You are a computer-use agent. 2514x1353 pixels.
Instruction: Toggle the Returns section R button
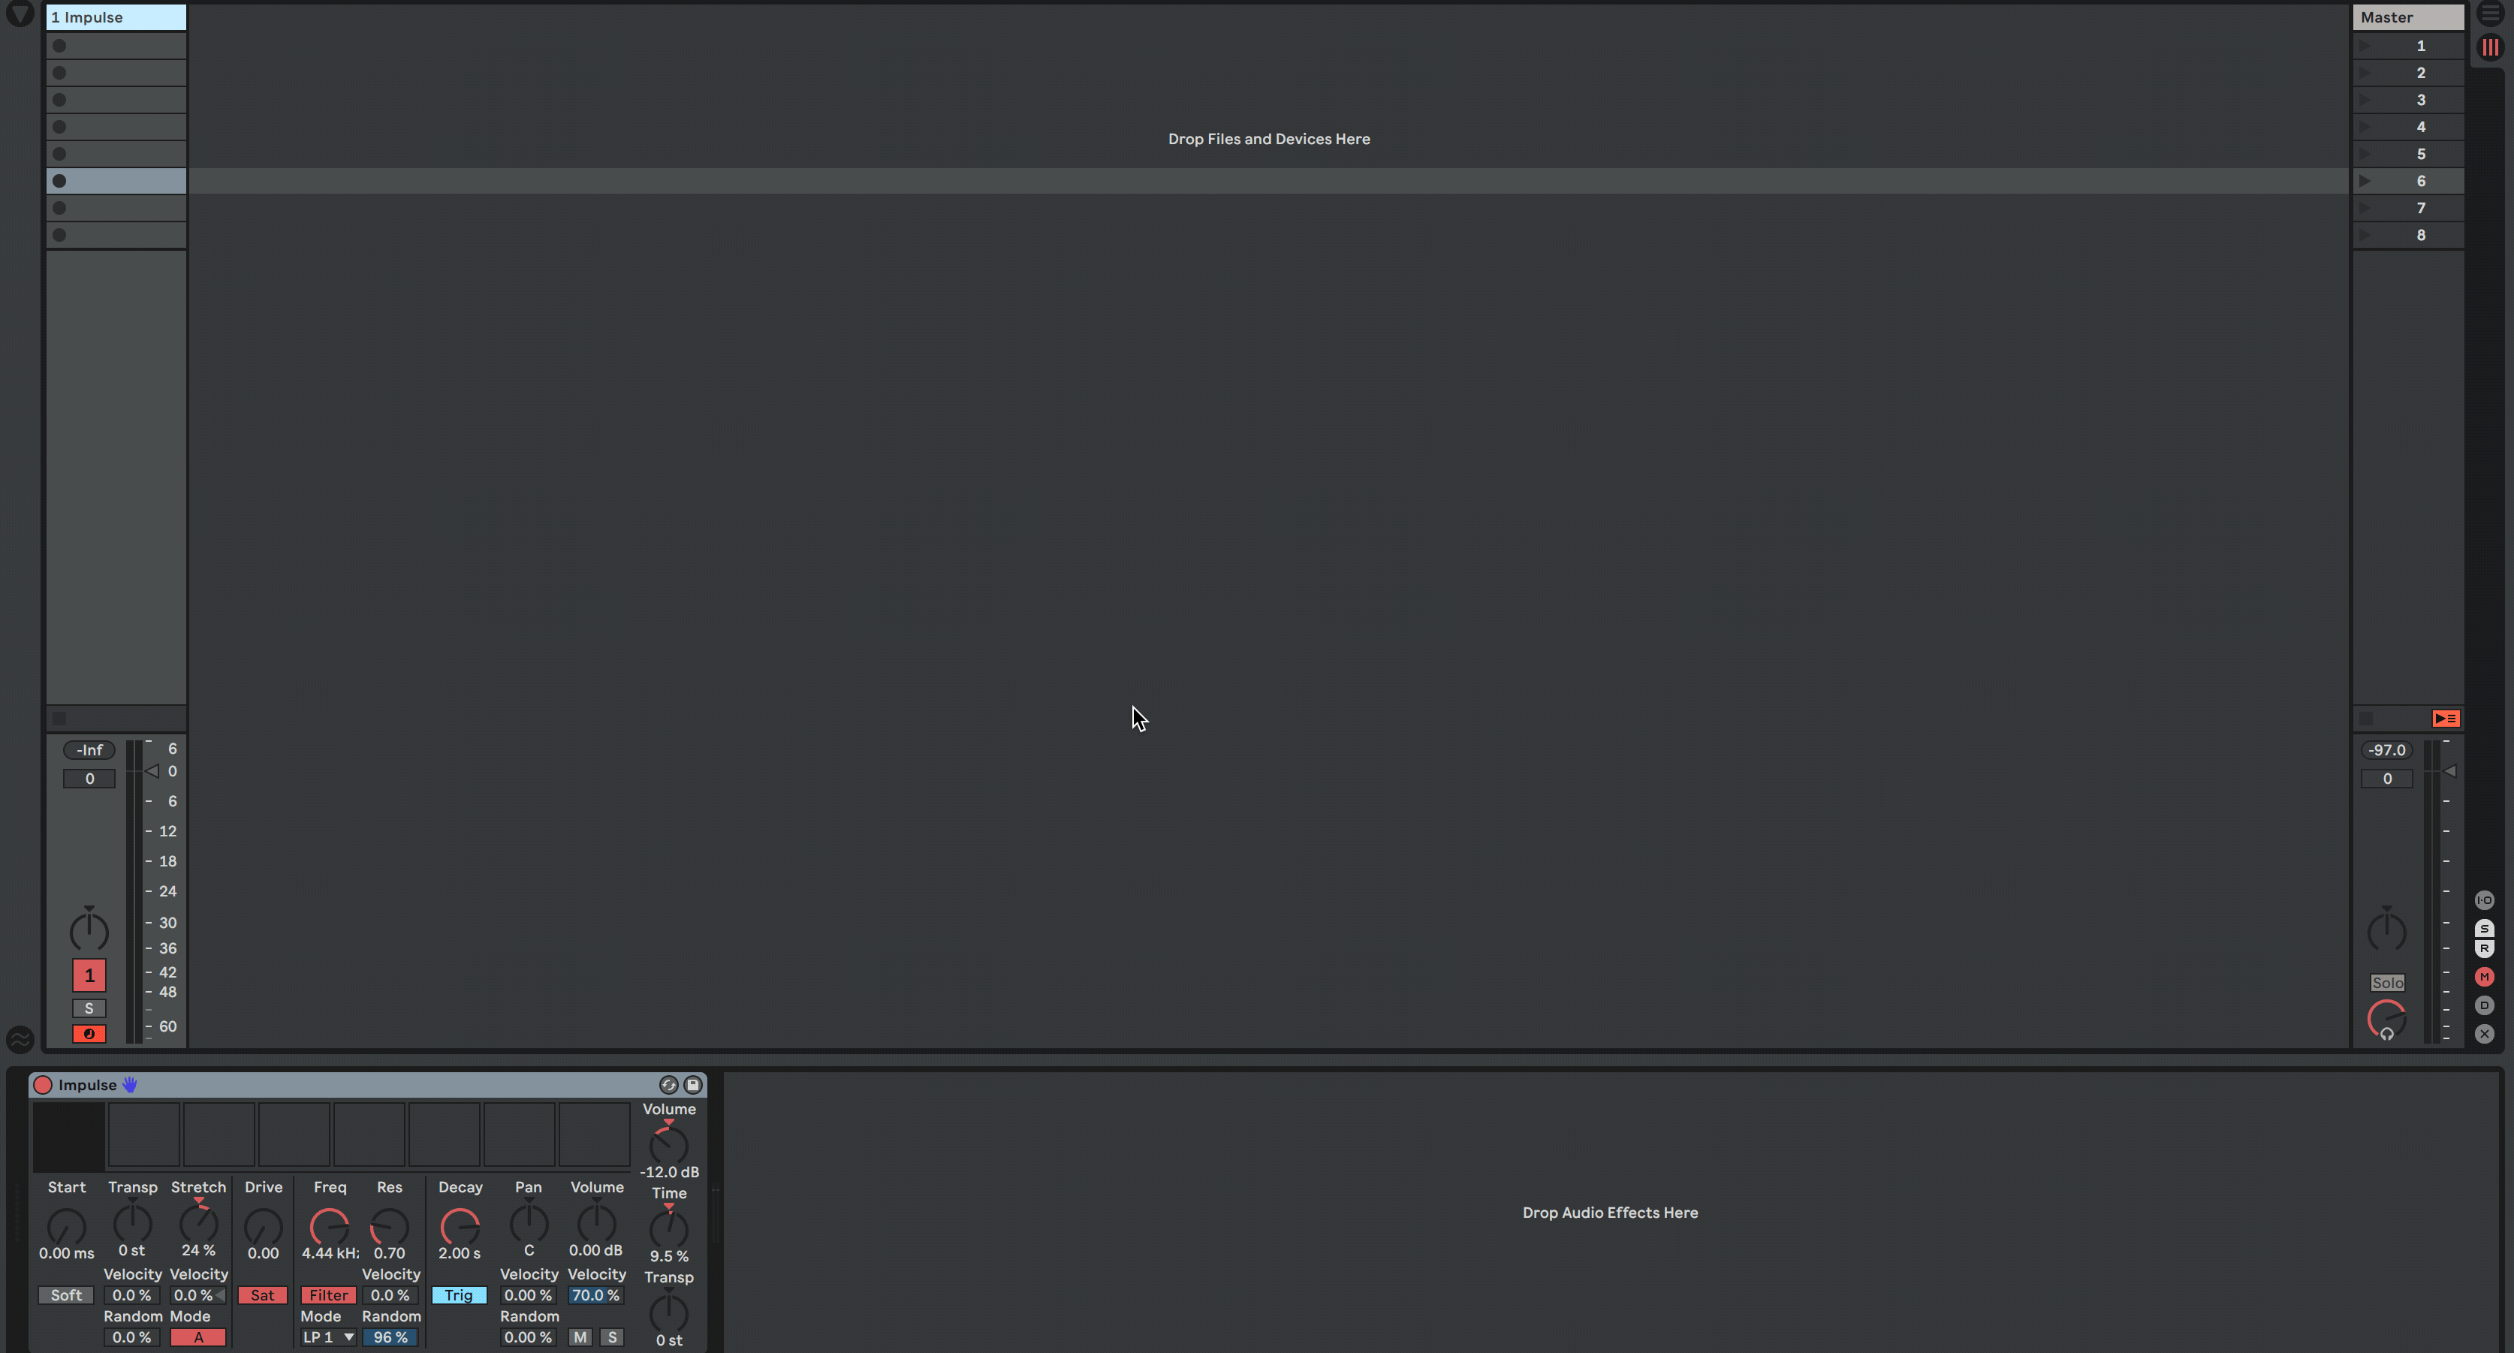[2484, 949]
